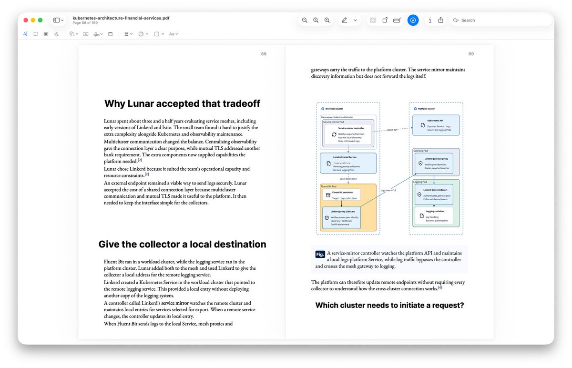Click the paragraph starting 'Multicluster communication changed'
The height and width of the screenshot is (368, 572).
pyautogui.click(x=182, y=152)
